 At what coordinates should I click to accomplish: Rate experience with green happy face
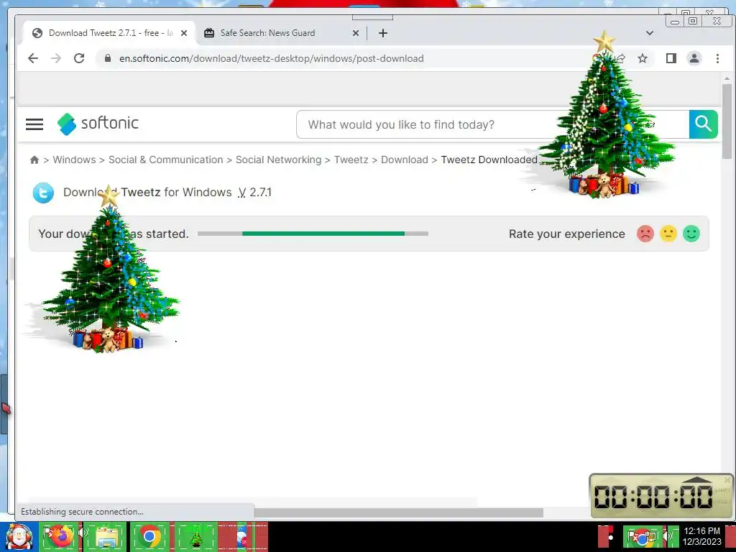[691, 234]
